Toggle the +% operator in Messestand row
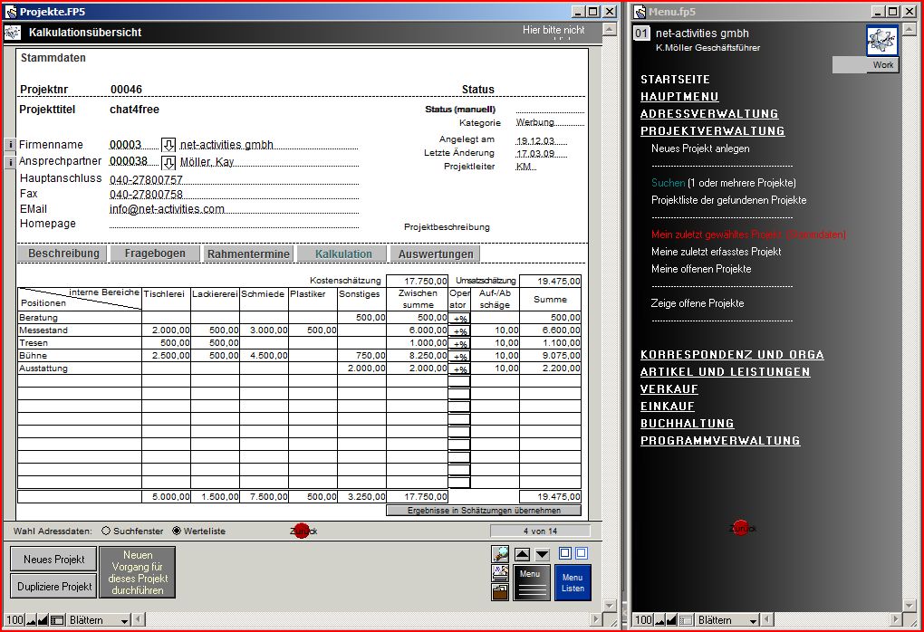 click(x=460, y=331)
